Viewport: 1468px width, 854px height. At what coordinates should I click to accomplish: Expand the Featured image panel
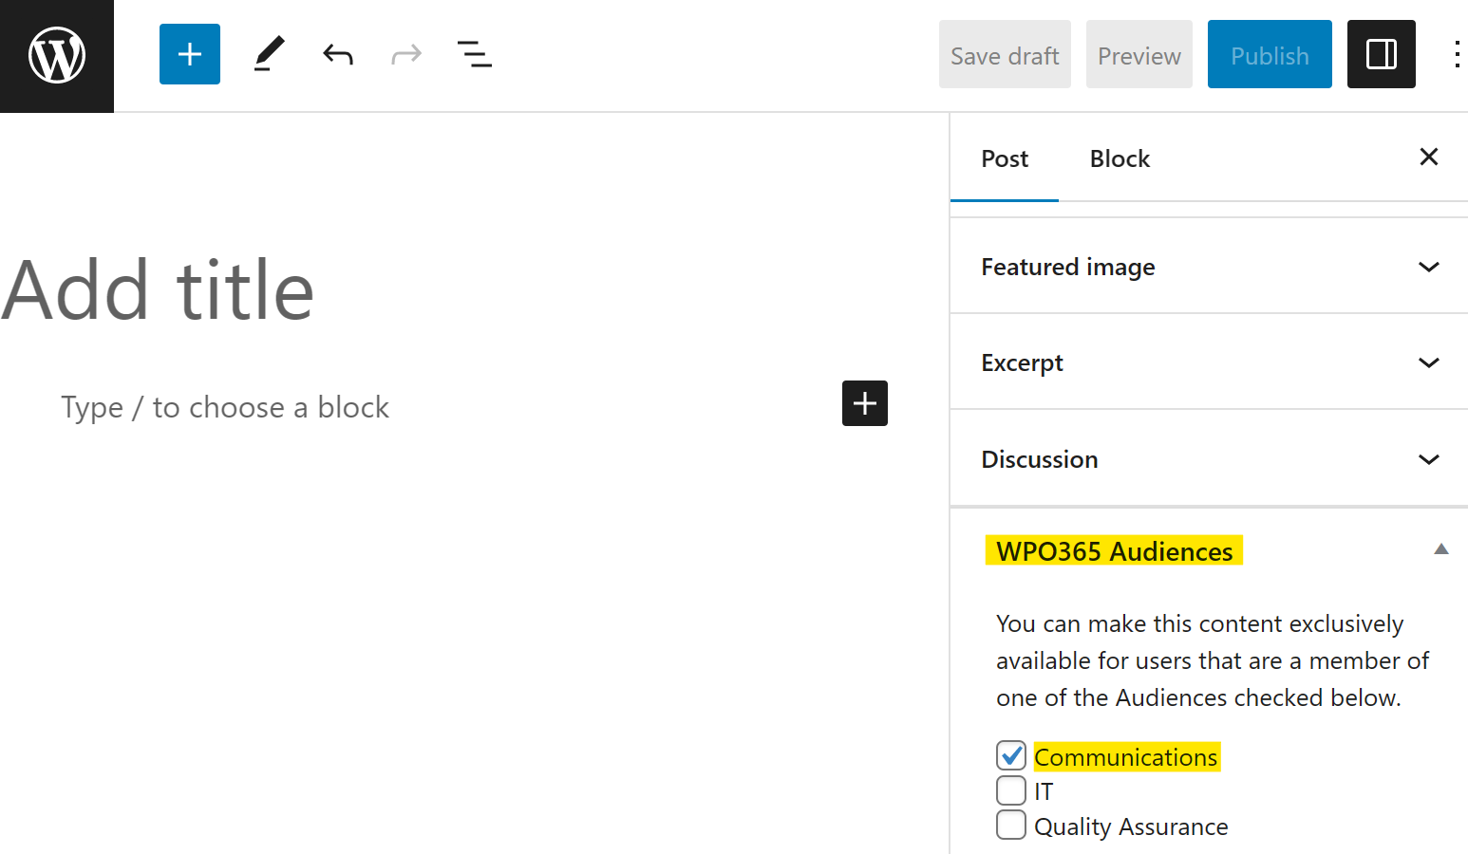point(1209,267)
